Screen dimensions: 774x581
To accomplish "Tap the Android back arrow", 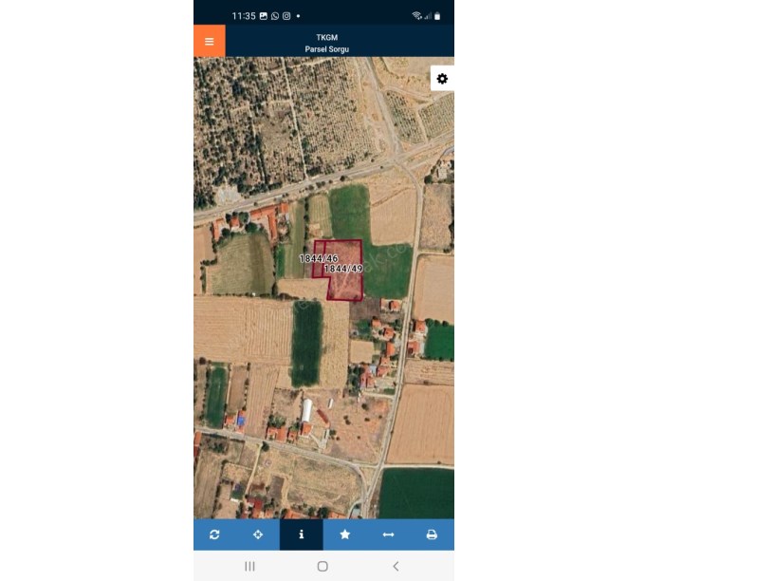I will [396, 566].
